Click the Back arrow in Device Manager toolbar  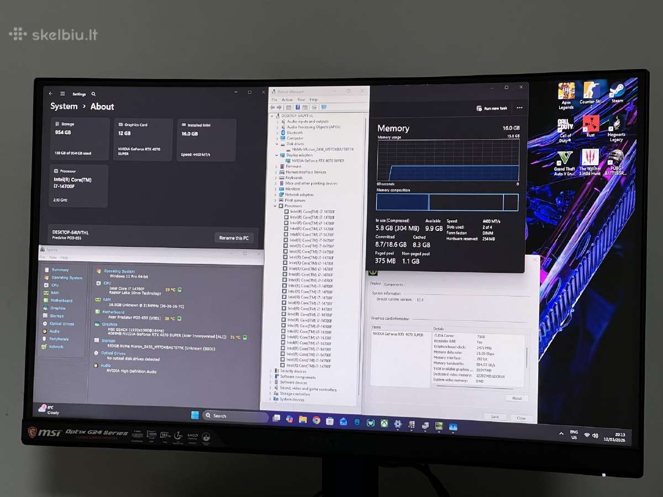pyautogui.click(x=272, y=107)
